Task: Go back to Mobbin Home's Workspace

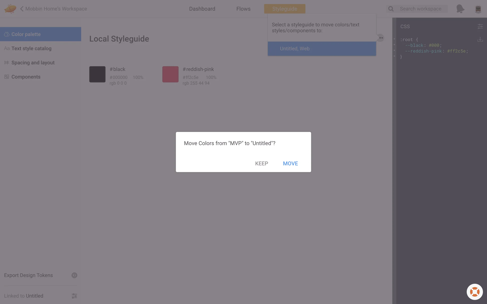Action: [x=54, y=9]
